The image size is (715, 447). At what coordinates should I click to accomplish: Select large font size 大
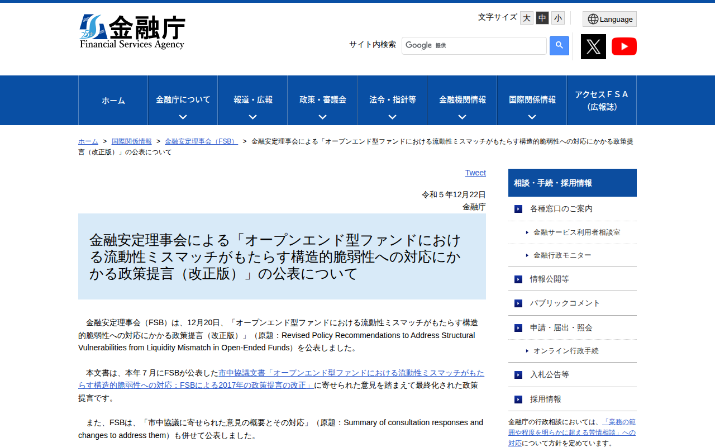pos(526,18)
